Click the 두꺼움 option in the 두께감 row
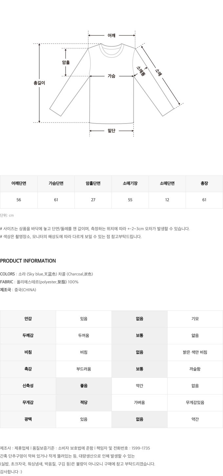The width and height of the screenshot is (223, 476). click(84, 336)
